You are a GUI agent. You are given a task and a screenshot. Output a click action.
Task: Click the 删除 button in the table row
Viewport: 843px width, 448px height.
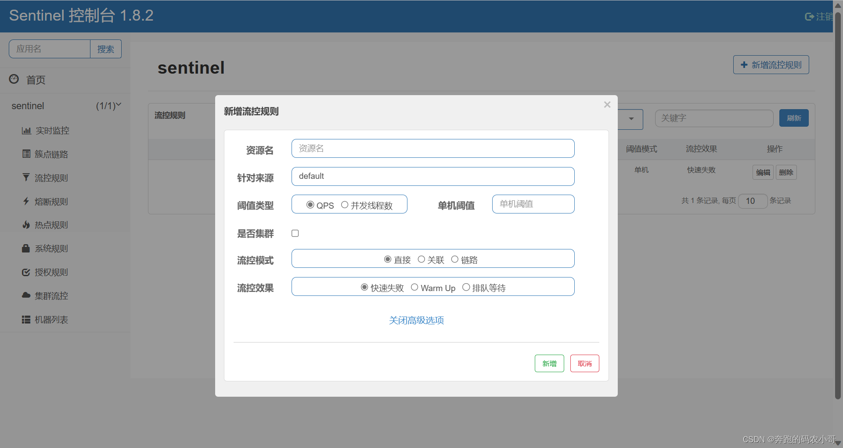pos(786,172)
